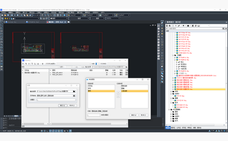Viewport: 228px width, 141px height.
Task: Click the pencil edit icon in collaboration toolbar
Action: tap(179, 26)
